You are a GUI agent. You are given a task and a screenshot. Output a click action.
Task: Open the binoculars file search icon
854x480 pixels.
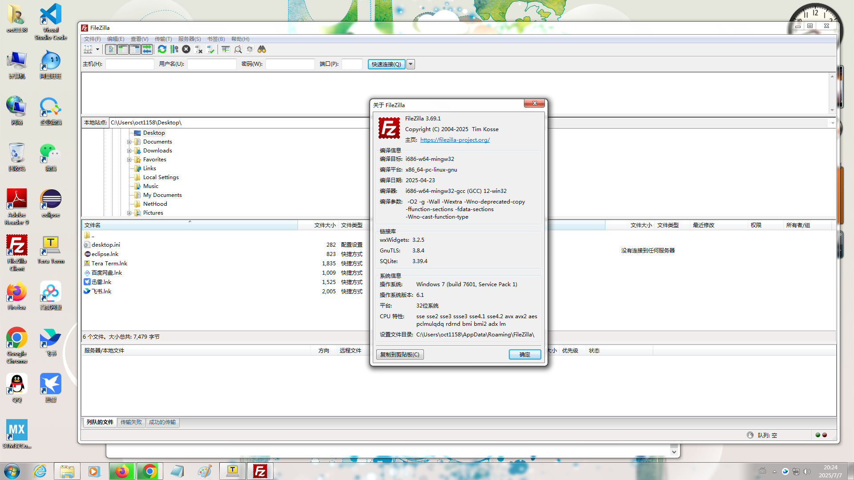coord(262,49)
